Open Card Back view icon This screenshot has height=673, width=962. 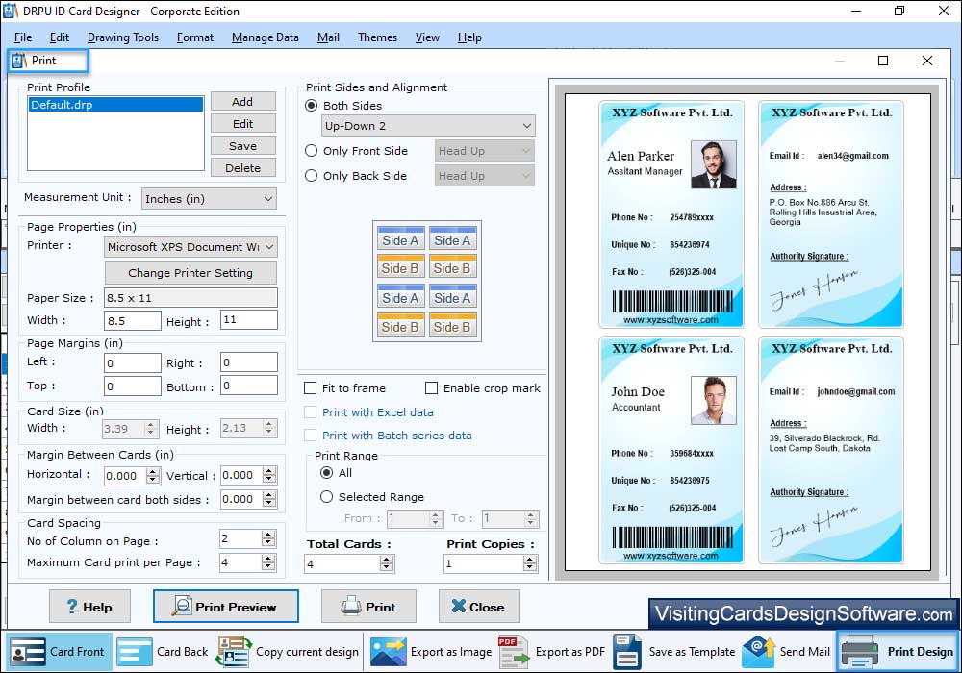pos(135,652)
